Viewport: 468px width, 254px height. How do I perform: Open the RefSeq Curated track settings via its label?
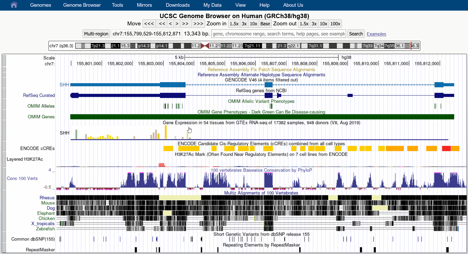pyautogui.click(x=39, y=95)
